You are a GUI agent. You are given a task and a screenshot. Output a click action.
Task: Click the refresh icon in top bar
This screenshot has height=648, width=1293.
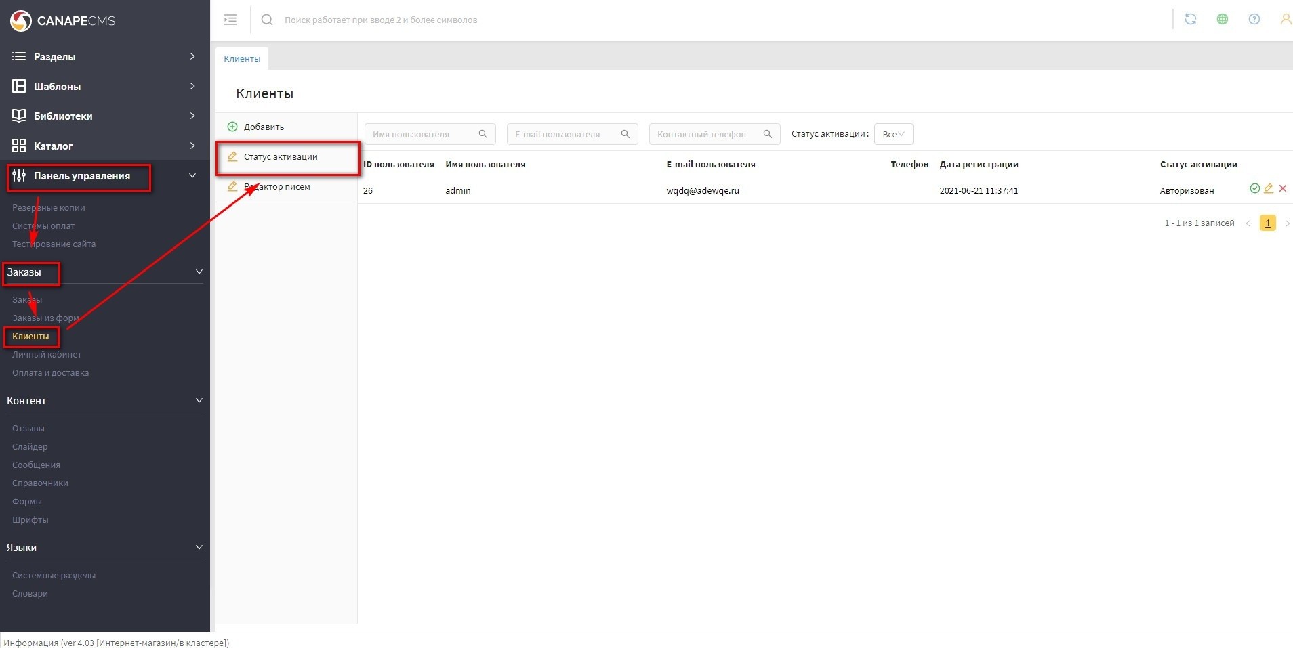[1190, 20]
